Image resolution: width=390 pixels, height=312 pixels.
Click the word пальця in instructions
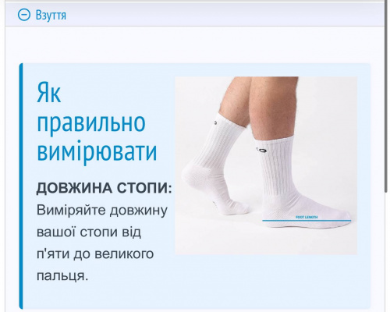61,275
